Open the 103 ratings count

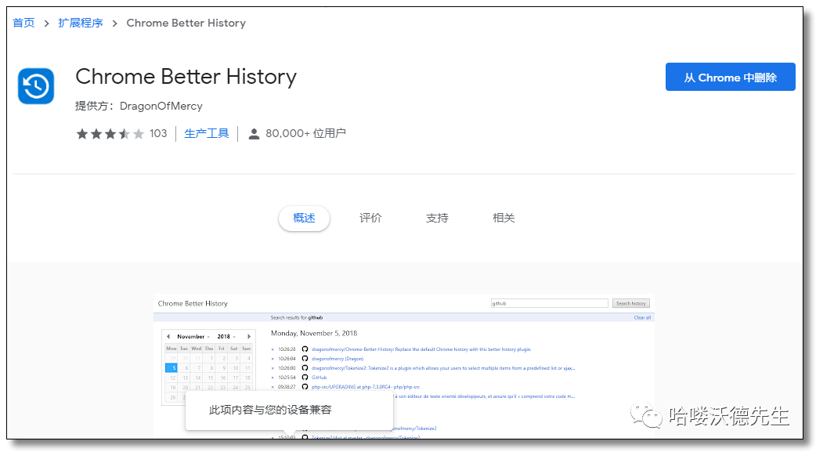coord(158,133)
